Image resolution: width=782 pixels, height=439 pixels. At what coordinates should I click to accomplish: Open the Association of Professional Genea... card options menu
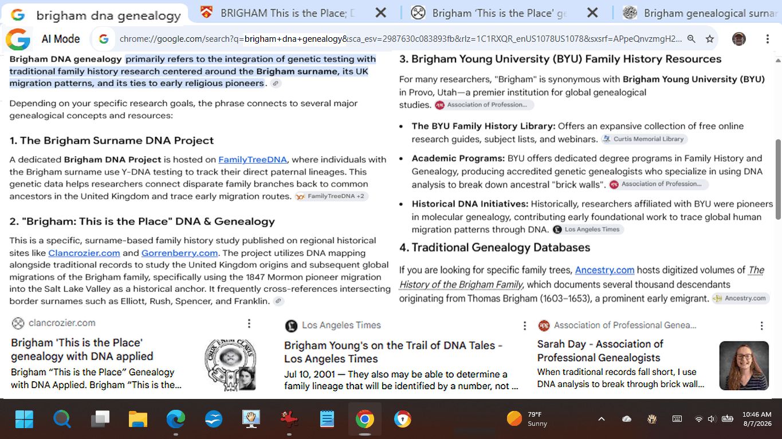[x=761, y=325]
